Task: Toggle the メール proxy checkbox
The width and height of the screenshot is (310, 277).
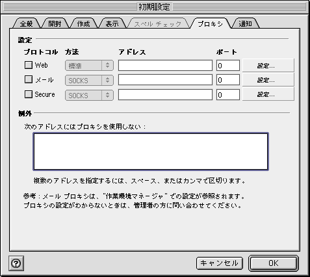Action: pyautogui.click(x=29, y=79)
